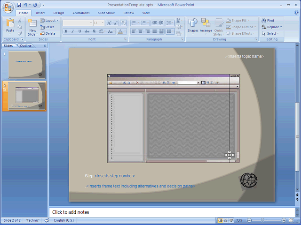
Task: Open the Replace command
Action: point(272,27)
